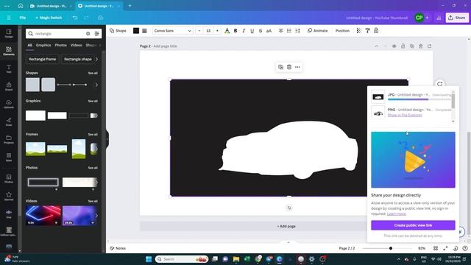Open the Design panel in the sidebar
Viewport: 471px width, 265px height.
(9, 33)
